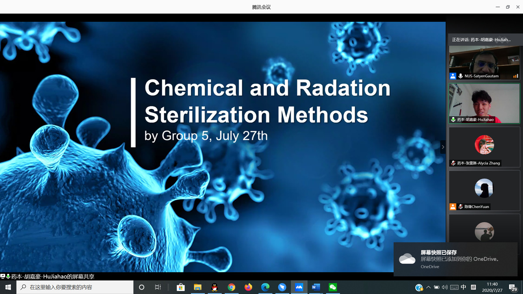Click the slide title Chemical and Radation
Screen dimensions: 523x294
click(x=267, y=88)
